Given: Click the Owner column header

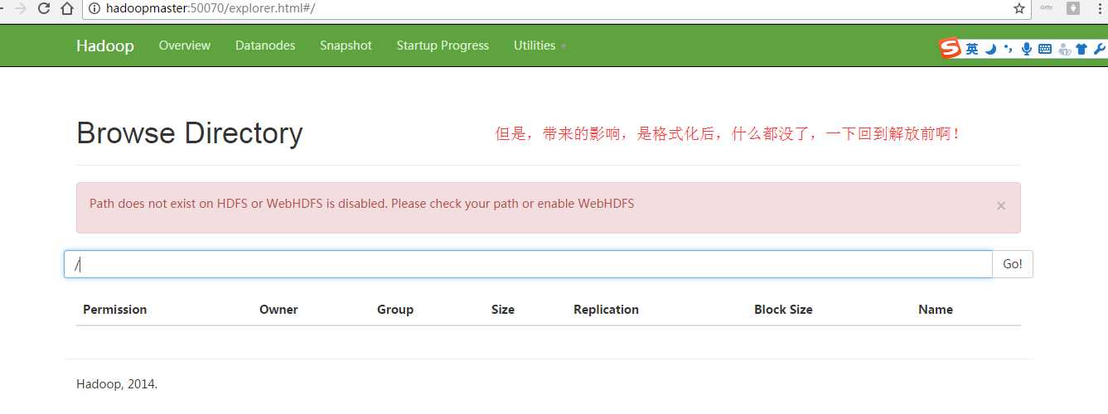Looking at the screenshot, I should (x=278, y=310).
